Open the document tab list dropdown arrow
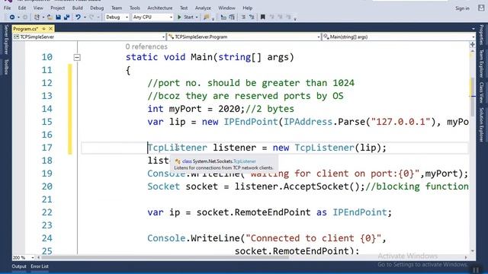Image resolution: width=488 pixels, height=274 pixels. point(473,29)
